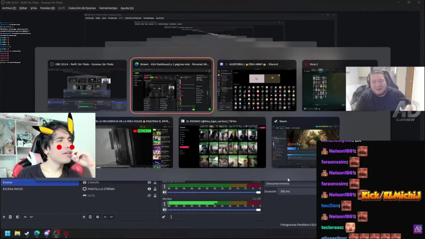Screen dimensions: 425x239
Task: Add a new source with plus icon
Action: pyautogui.click(x=84, y=217)
